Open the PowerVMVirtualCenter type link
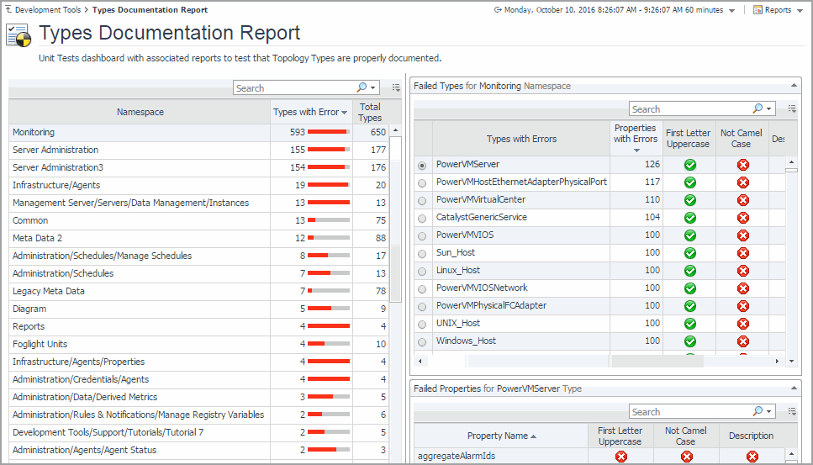This screenshot has width=813, height=465. point(480,200)
